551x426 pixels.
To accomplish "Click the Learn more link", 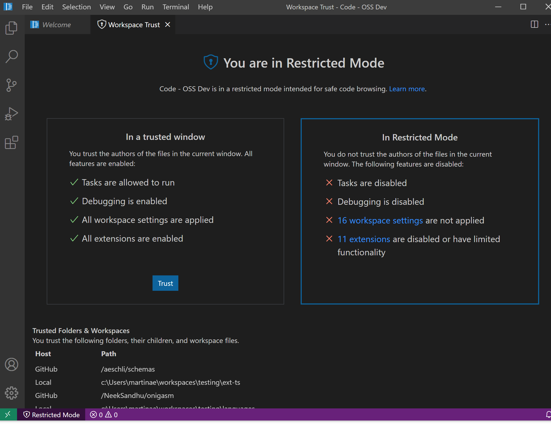I will 407,89.
